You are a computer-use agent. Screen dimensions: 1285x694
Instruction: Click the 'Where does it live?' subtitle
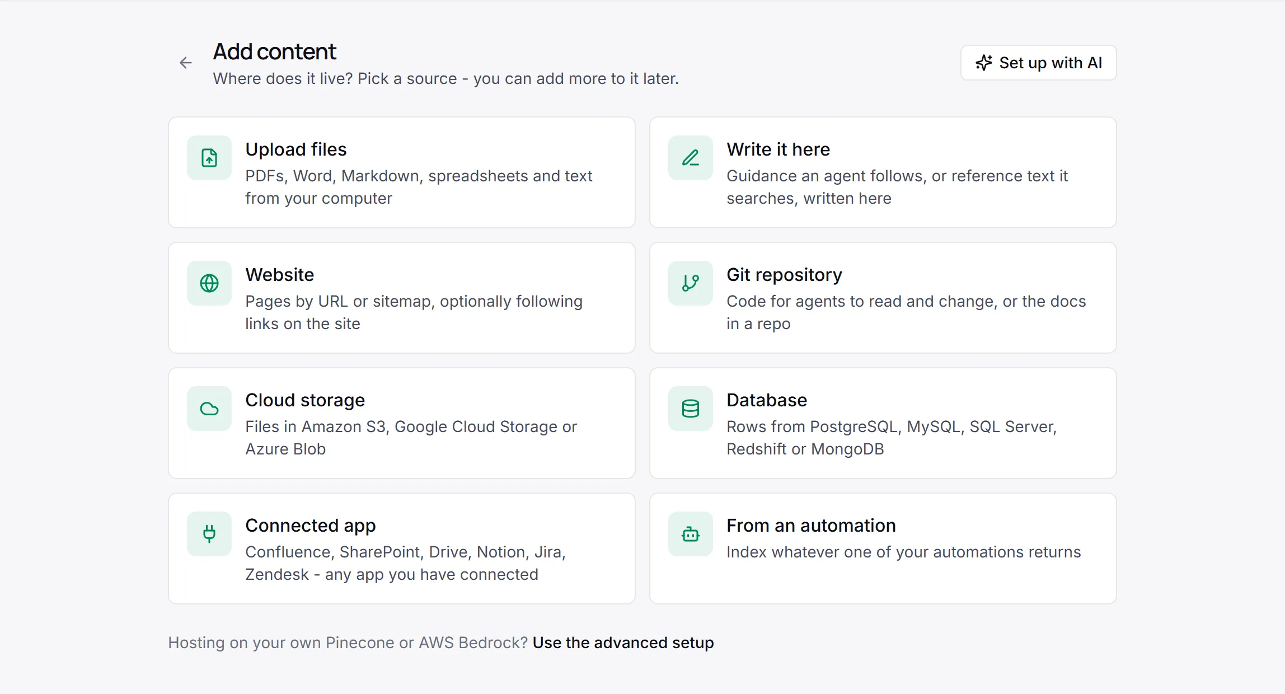[446, 79]
